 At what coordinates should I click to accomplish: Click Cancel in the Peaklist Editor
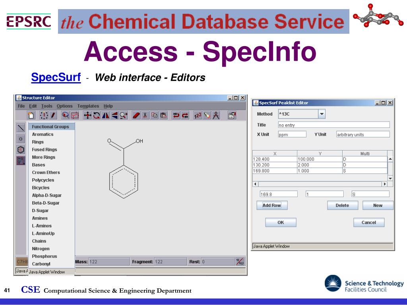[x=369, y=222]
